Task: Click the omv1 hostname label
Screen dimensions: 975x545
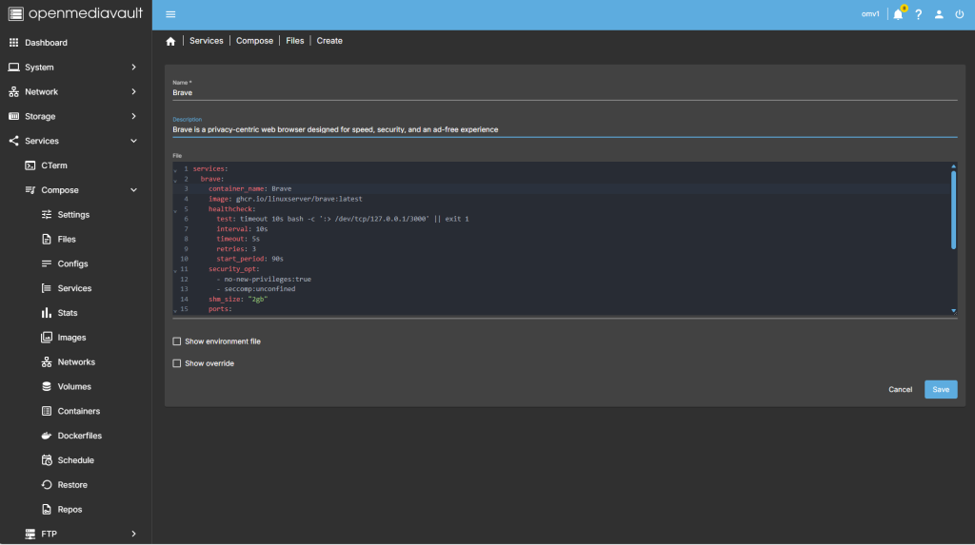Action: coord(870,13)
